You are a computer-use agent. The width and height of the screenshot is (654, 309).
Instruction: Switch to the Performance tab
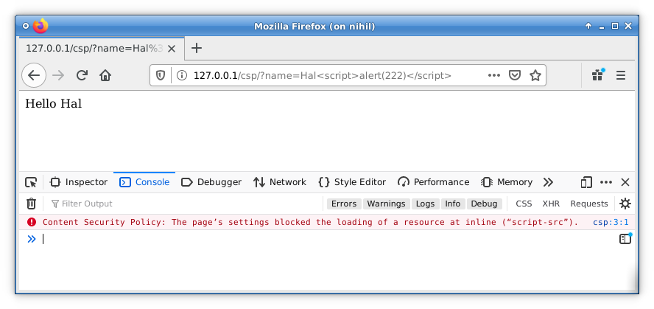(433, 182)
